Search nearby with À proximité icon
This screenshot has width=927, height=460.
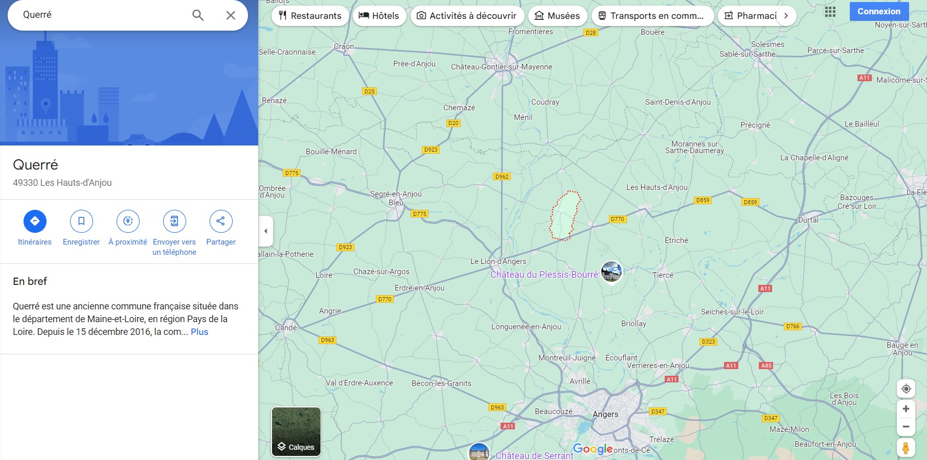point(128,221)
